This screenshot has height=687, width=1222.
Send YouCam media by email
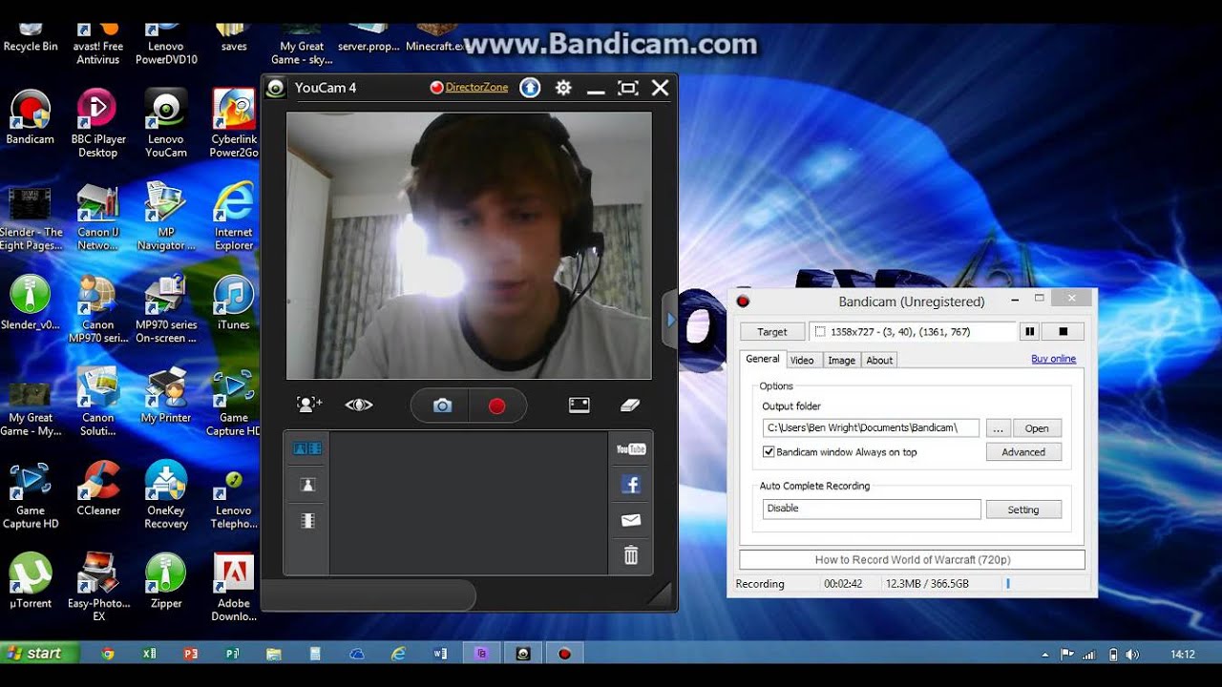pyautogui.click(x=631, y=520)
